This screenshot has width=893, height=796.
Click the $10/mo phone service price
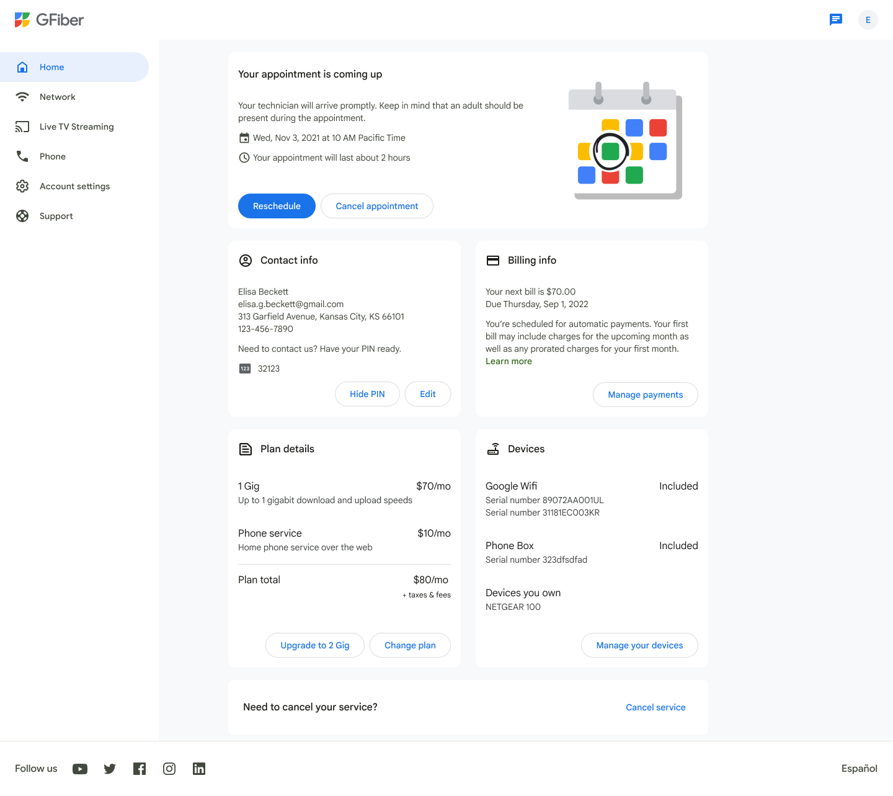(x=434, y=534)
